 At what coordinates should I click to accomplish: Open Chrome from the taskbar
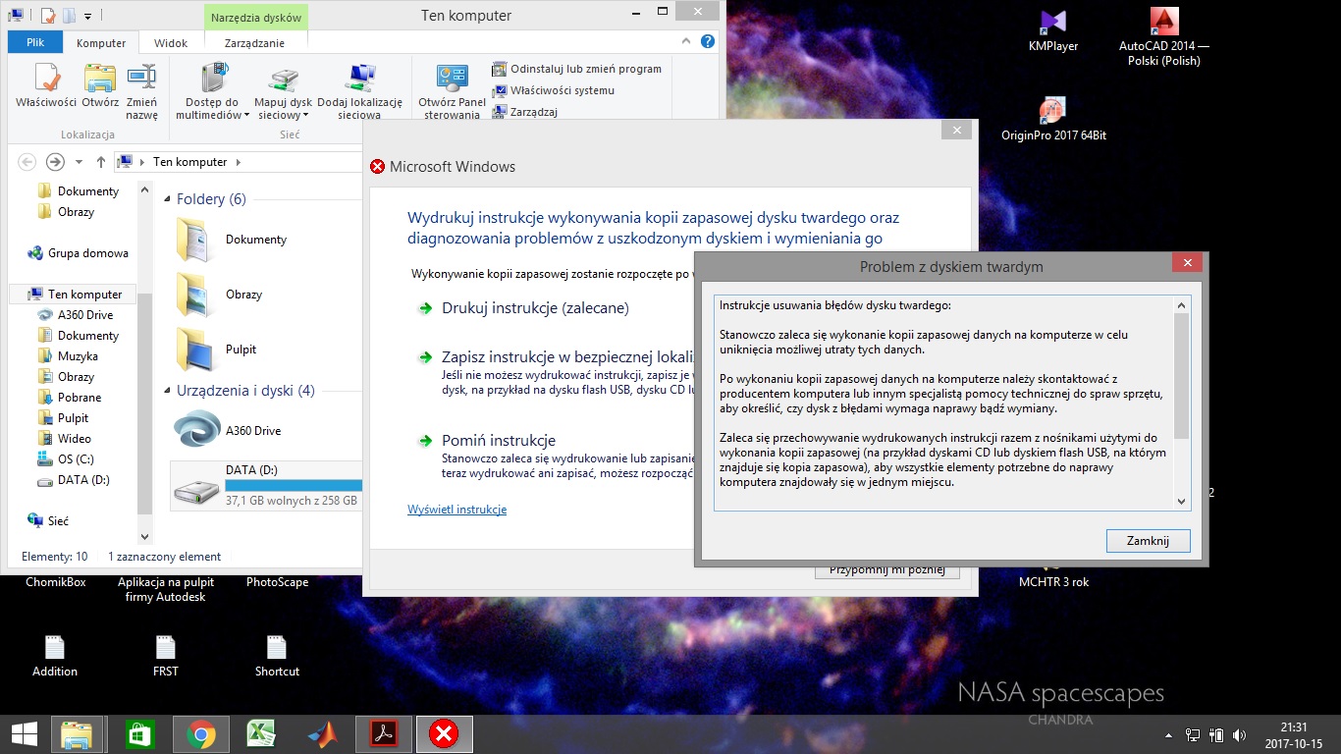click(x=201, y=733)
